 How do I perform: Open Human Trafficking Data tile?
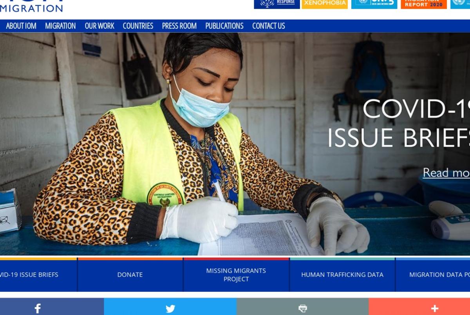pyautogui.click(x=342, y=275)
